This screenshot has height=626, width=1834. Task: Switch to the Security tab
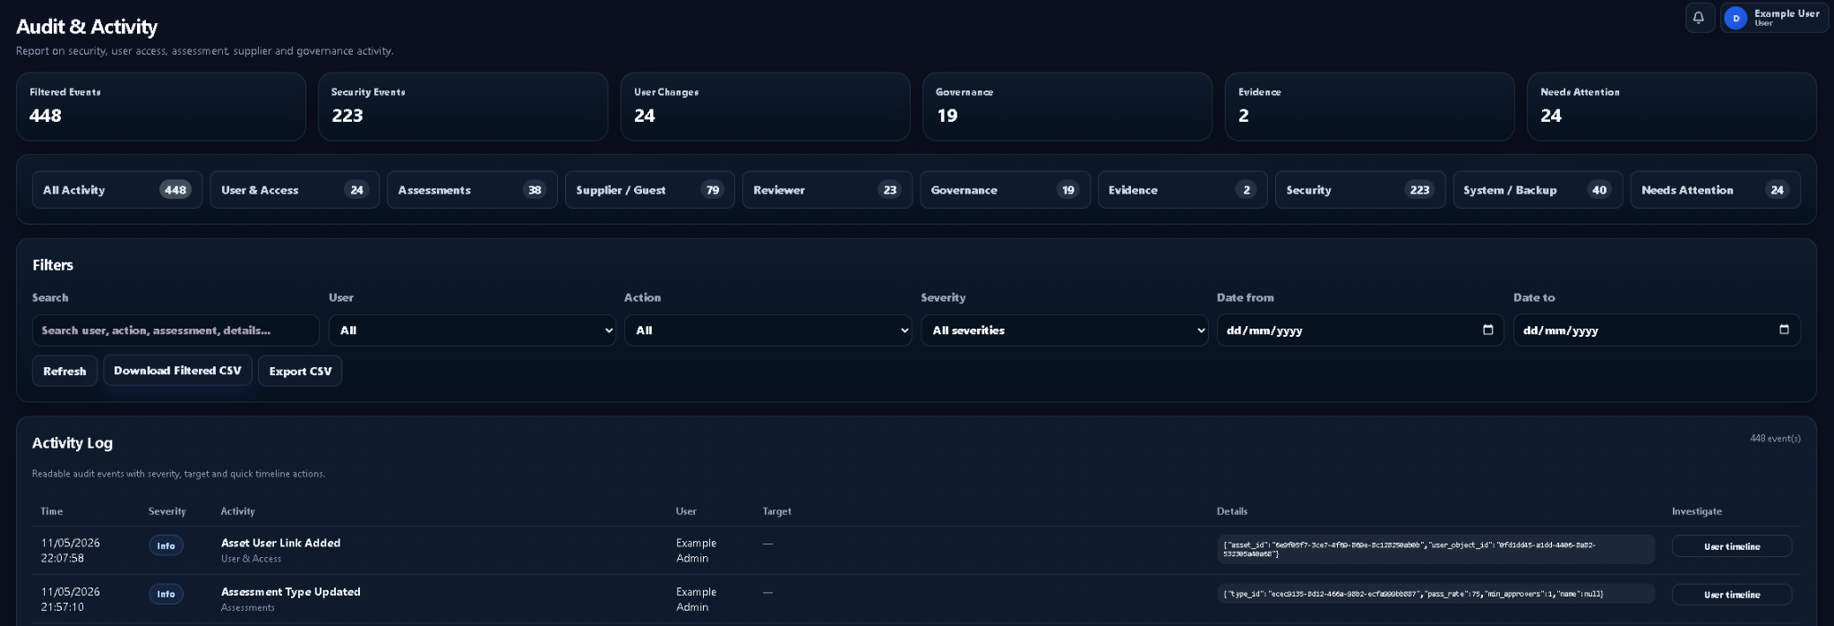point(1360,190)
